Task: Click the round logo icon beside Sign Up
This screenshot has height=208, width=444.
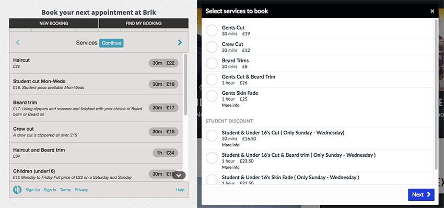Action: tap(17, 190)
